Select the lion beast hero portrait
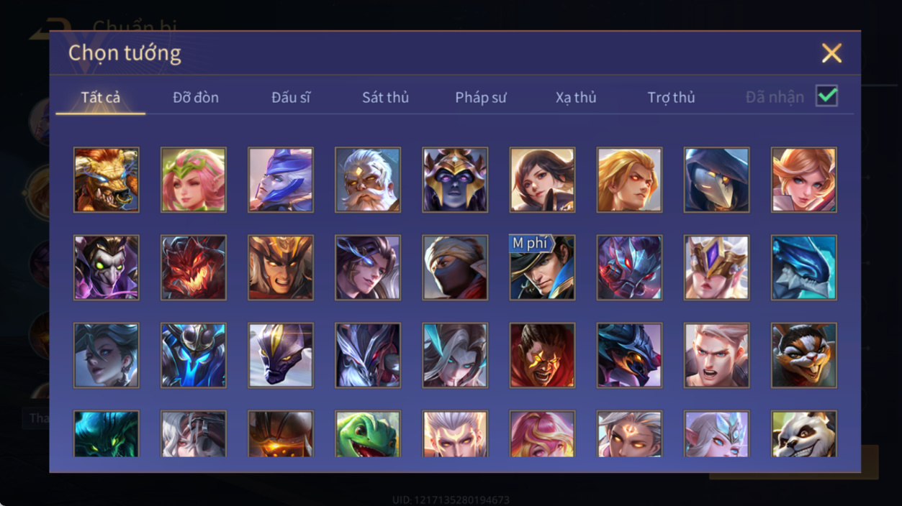The image size is (902, 506). coord(107,180)
